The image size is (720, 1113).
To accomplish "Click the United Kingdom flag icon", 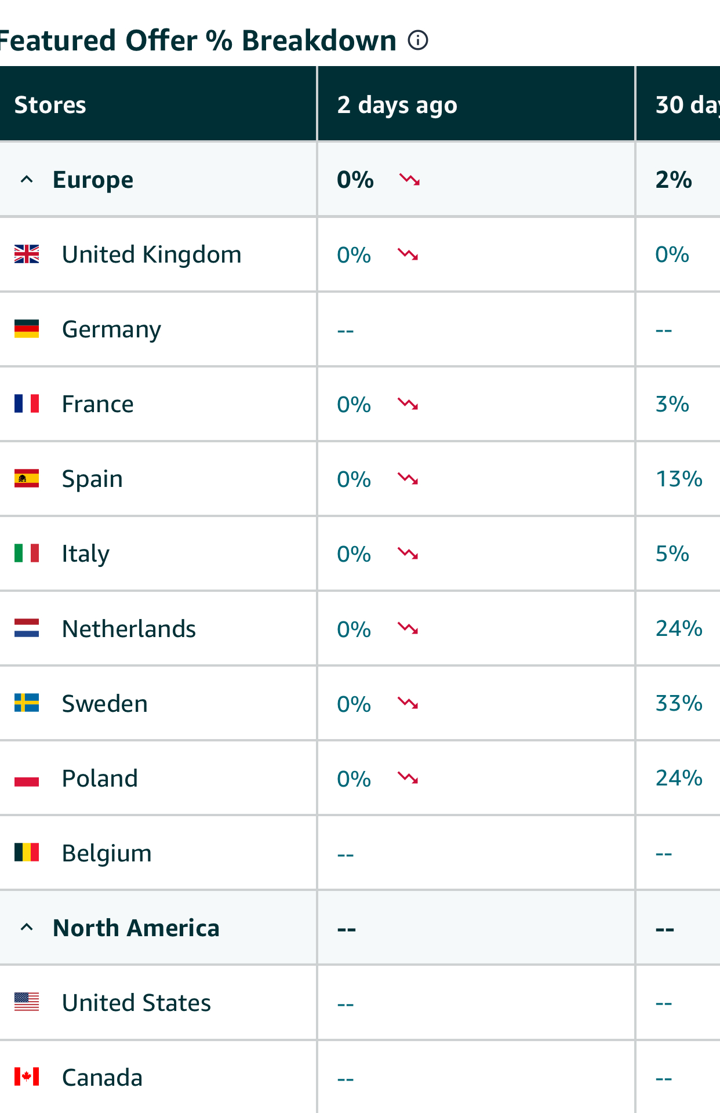I will (27, 254).
